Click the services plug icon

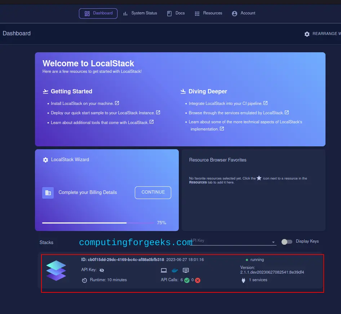(243, 280)
